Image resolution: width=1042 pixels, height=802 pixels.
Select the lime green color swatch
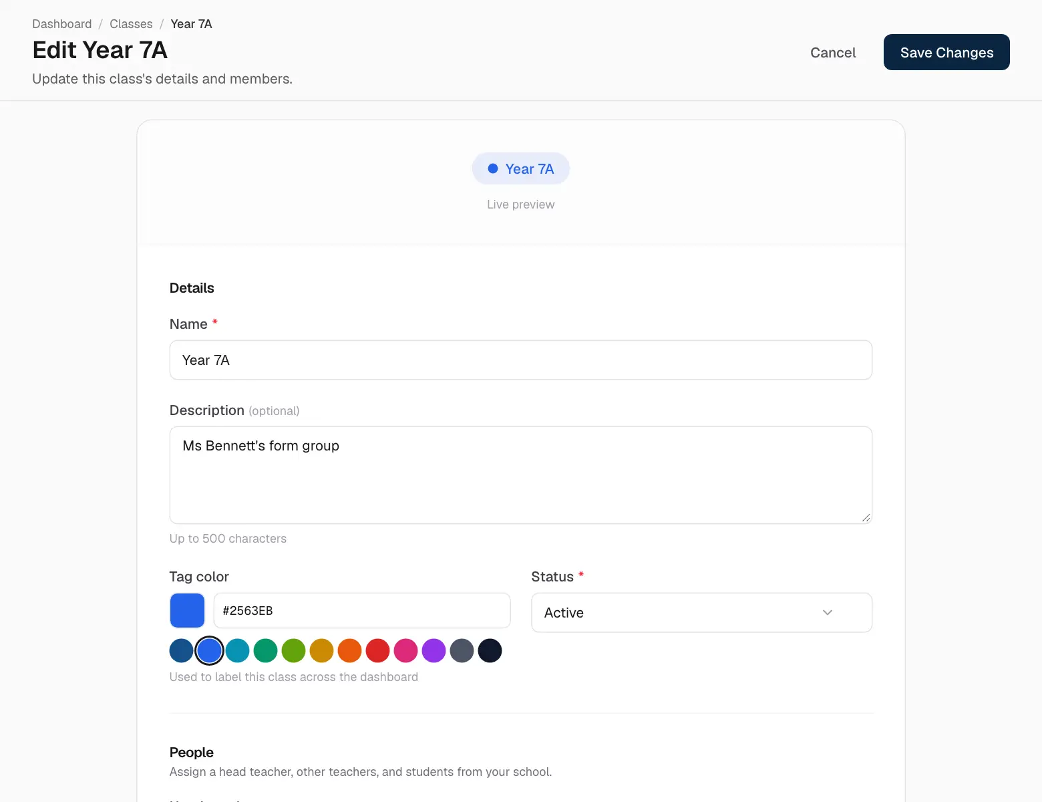[293, 650]
